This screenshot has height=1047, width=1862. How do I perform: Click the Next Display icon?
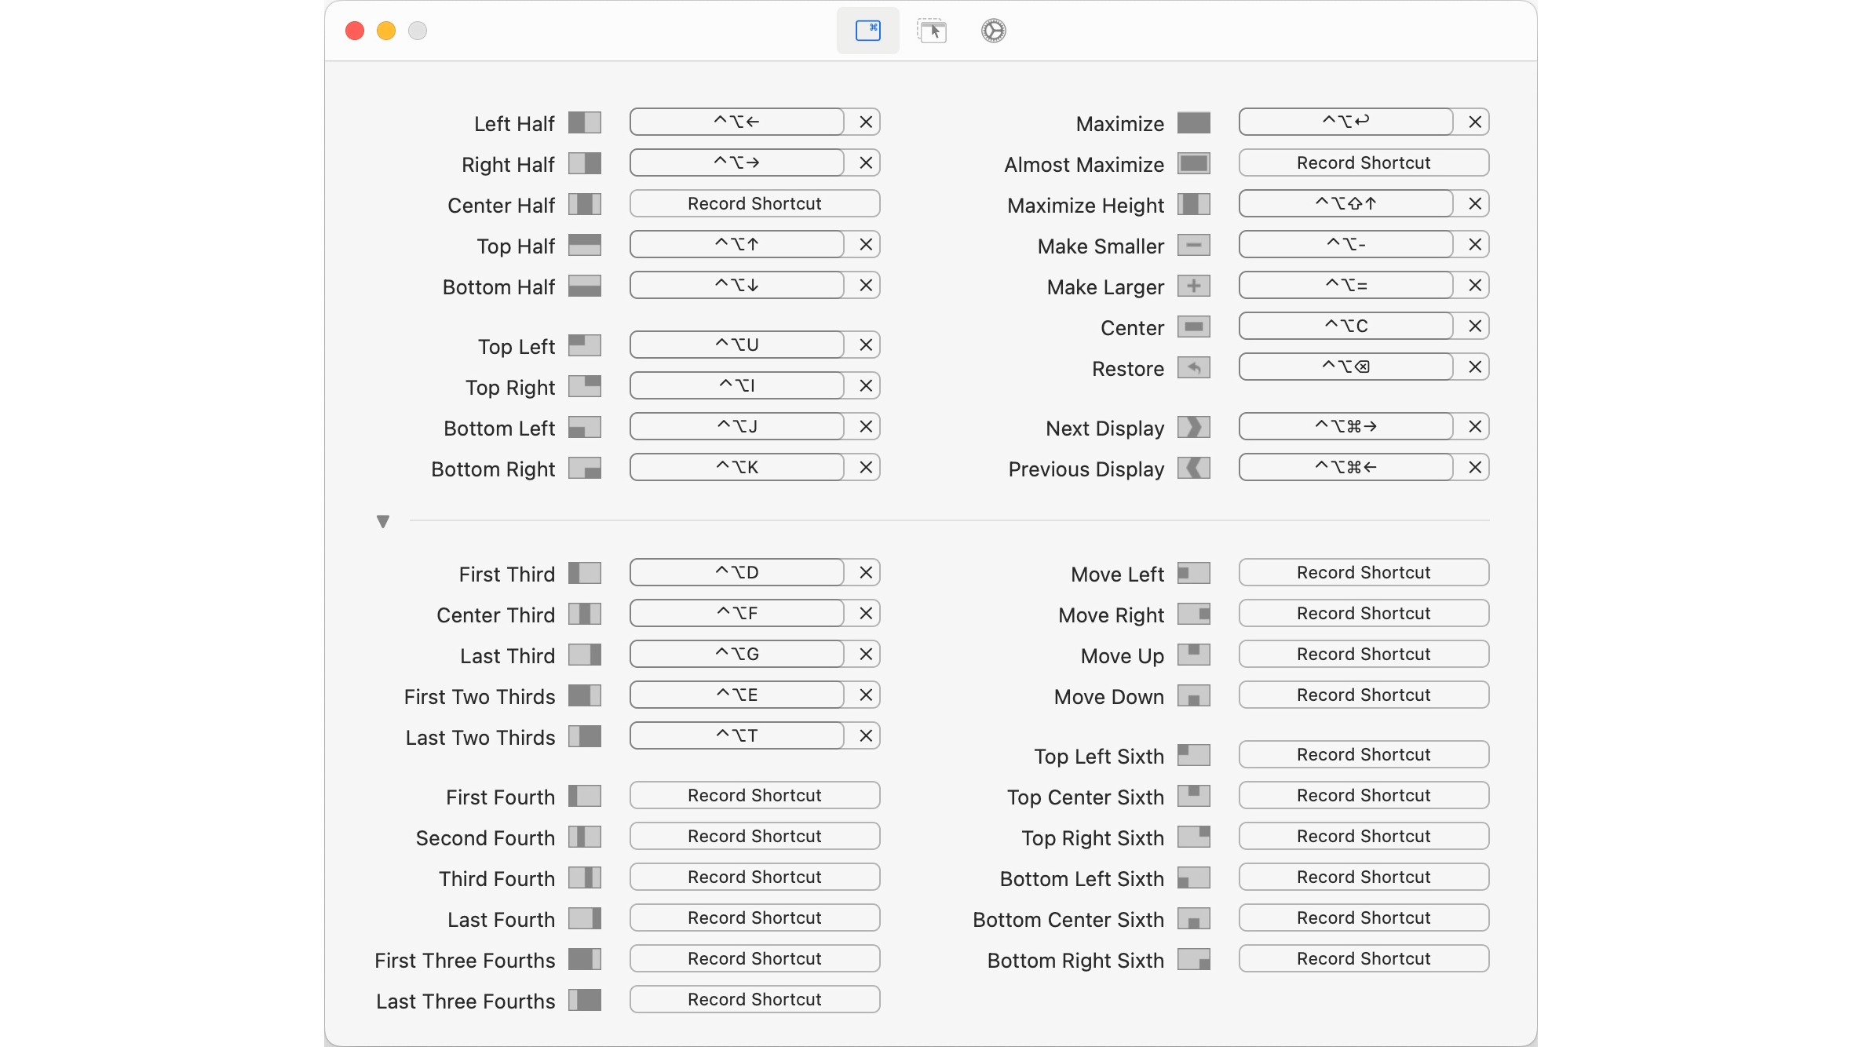point(1194,427)
